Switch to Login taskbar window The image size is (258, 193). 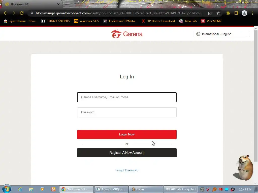pyautogui.click(x=146, y=189)
